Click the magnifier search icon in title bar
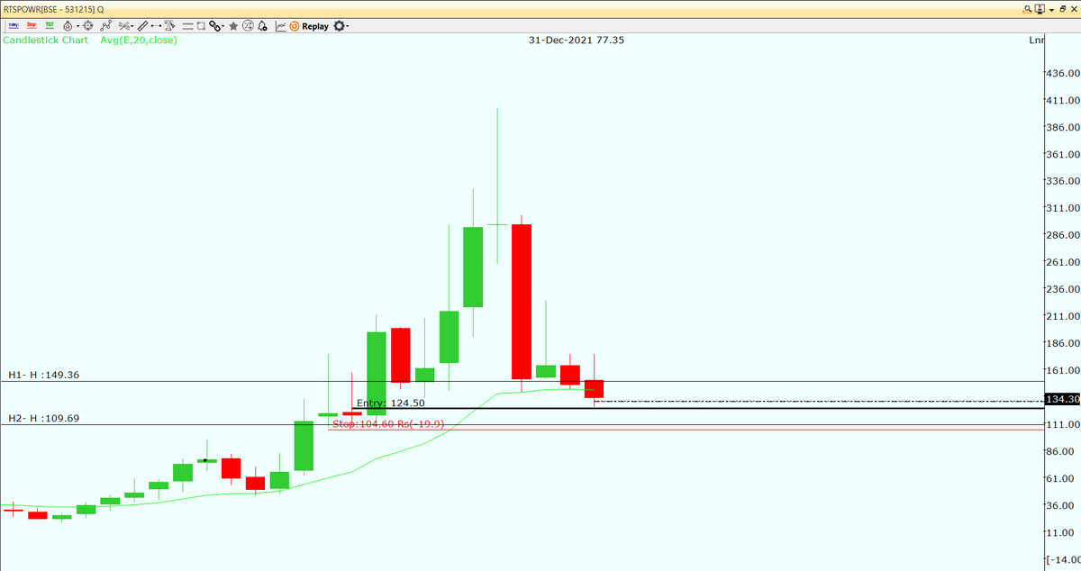Image resolution: width=1081 pixels, height=571 pixels. tap(1028, 8)
